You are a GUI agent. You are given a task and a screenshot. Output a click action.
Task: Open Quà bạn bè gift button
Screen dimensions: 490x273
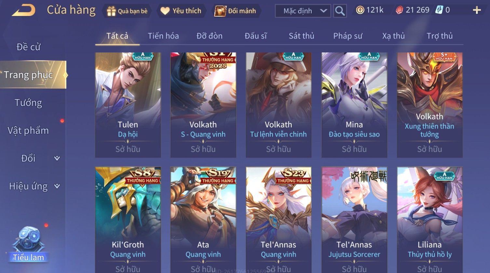(x=127, y=11)
